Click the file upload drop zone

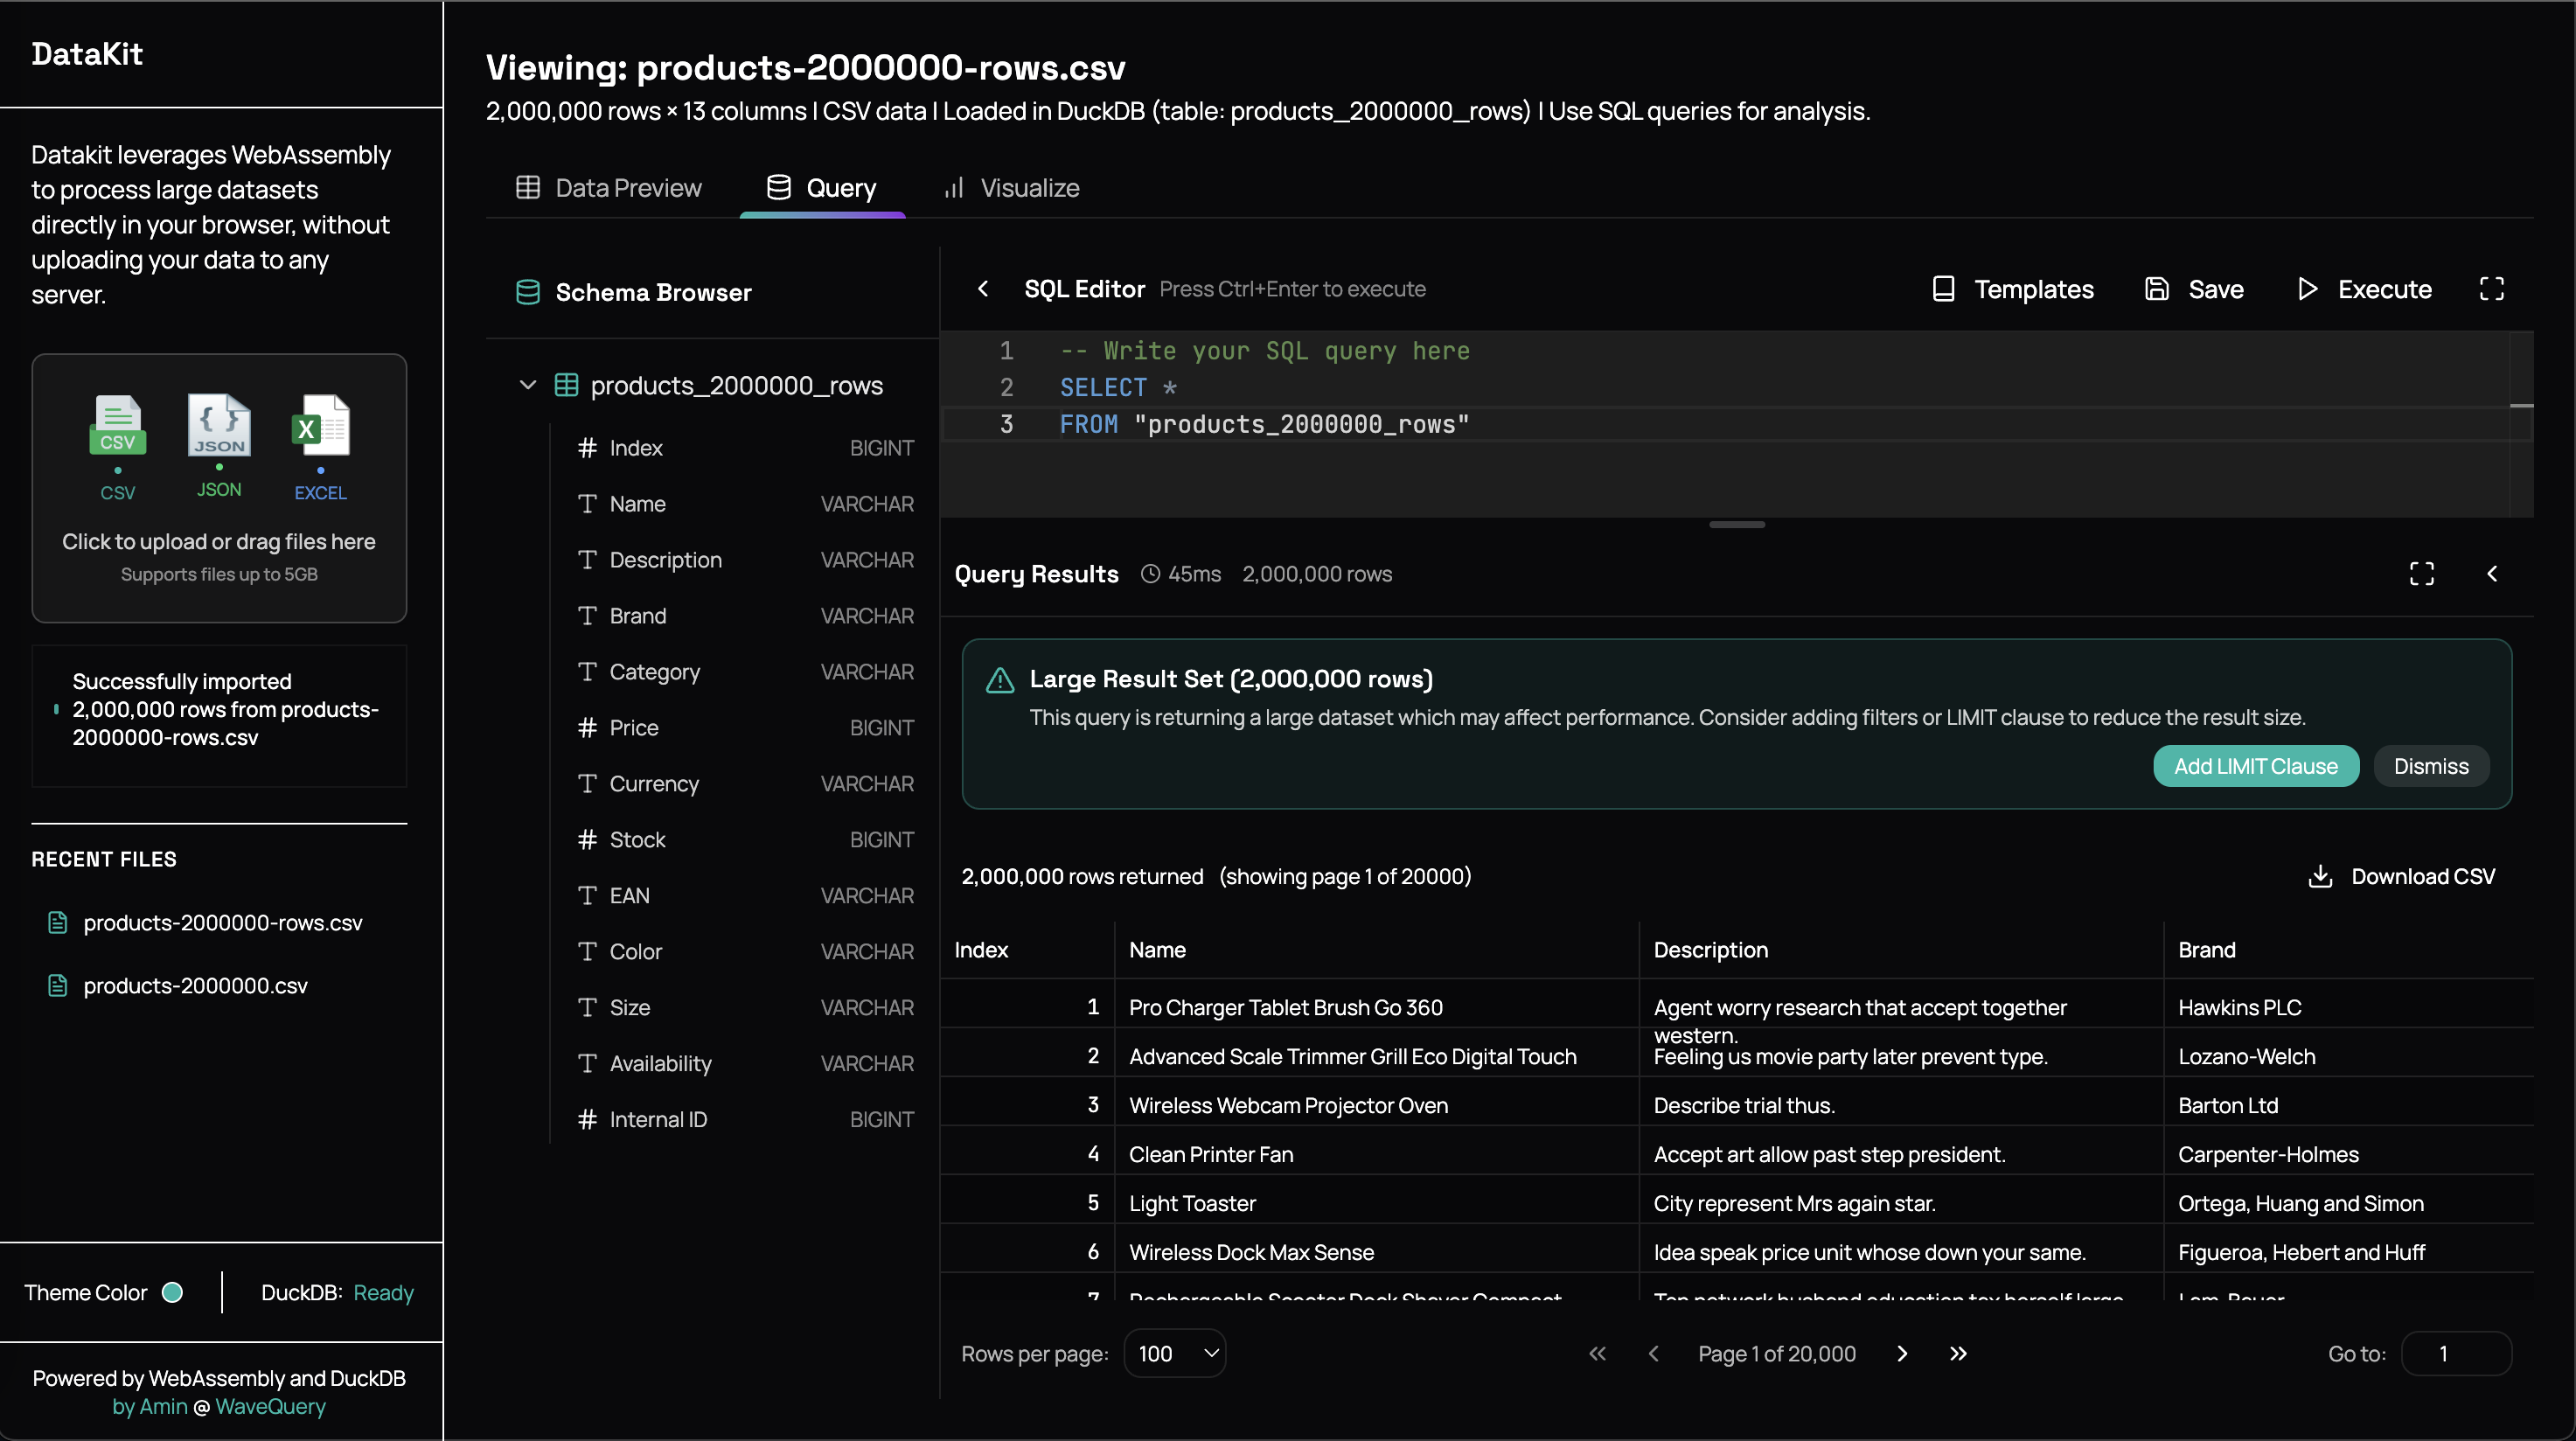pos(219,488)
